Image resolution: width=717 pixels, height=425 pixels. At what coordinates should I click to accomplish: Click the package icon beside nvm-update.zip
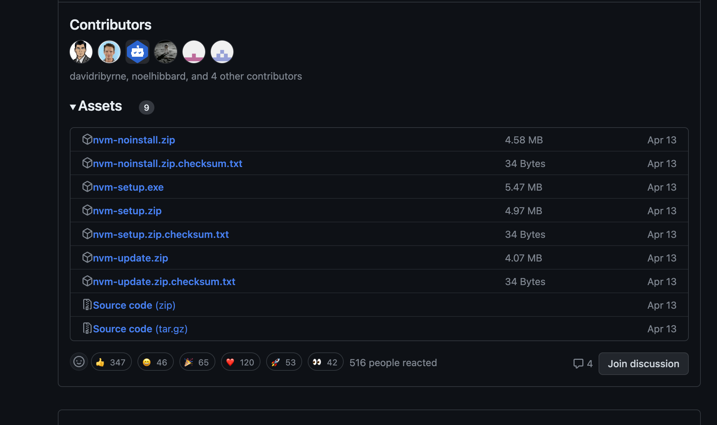click(87, 258)
